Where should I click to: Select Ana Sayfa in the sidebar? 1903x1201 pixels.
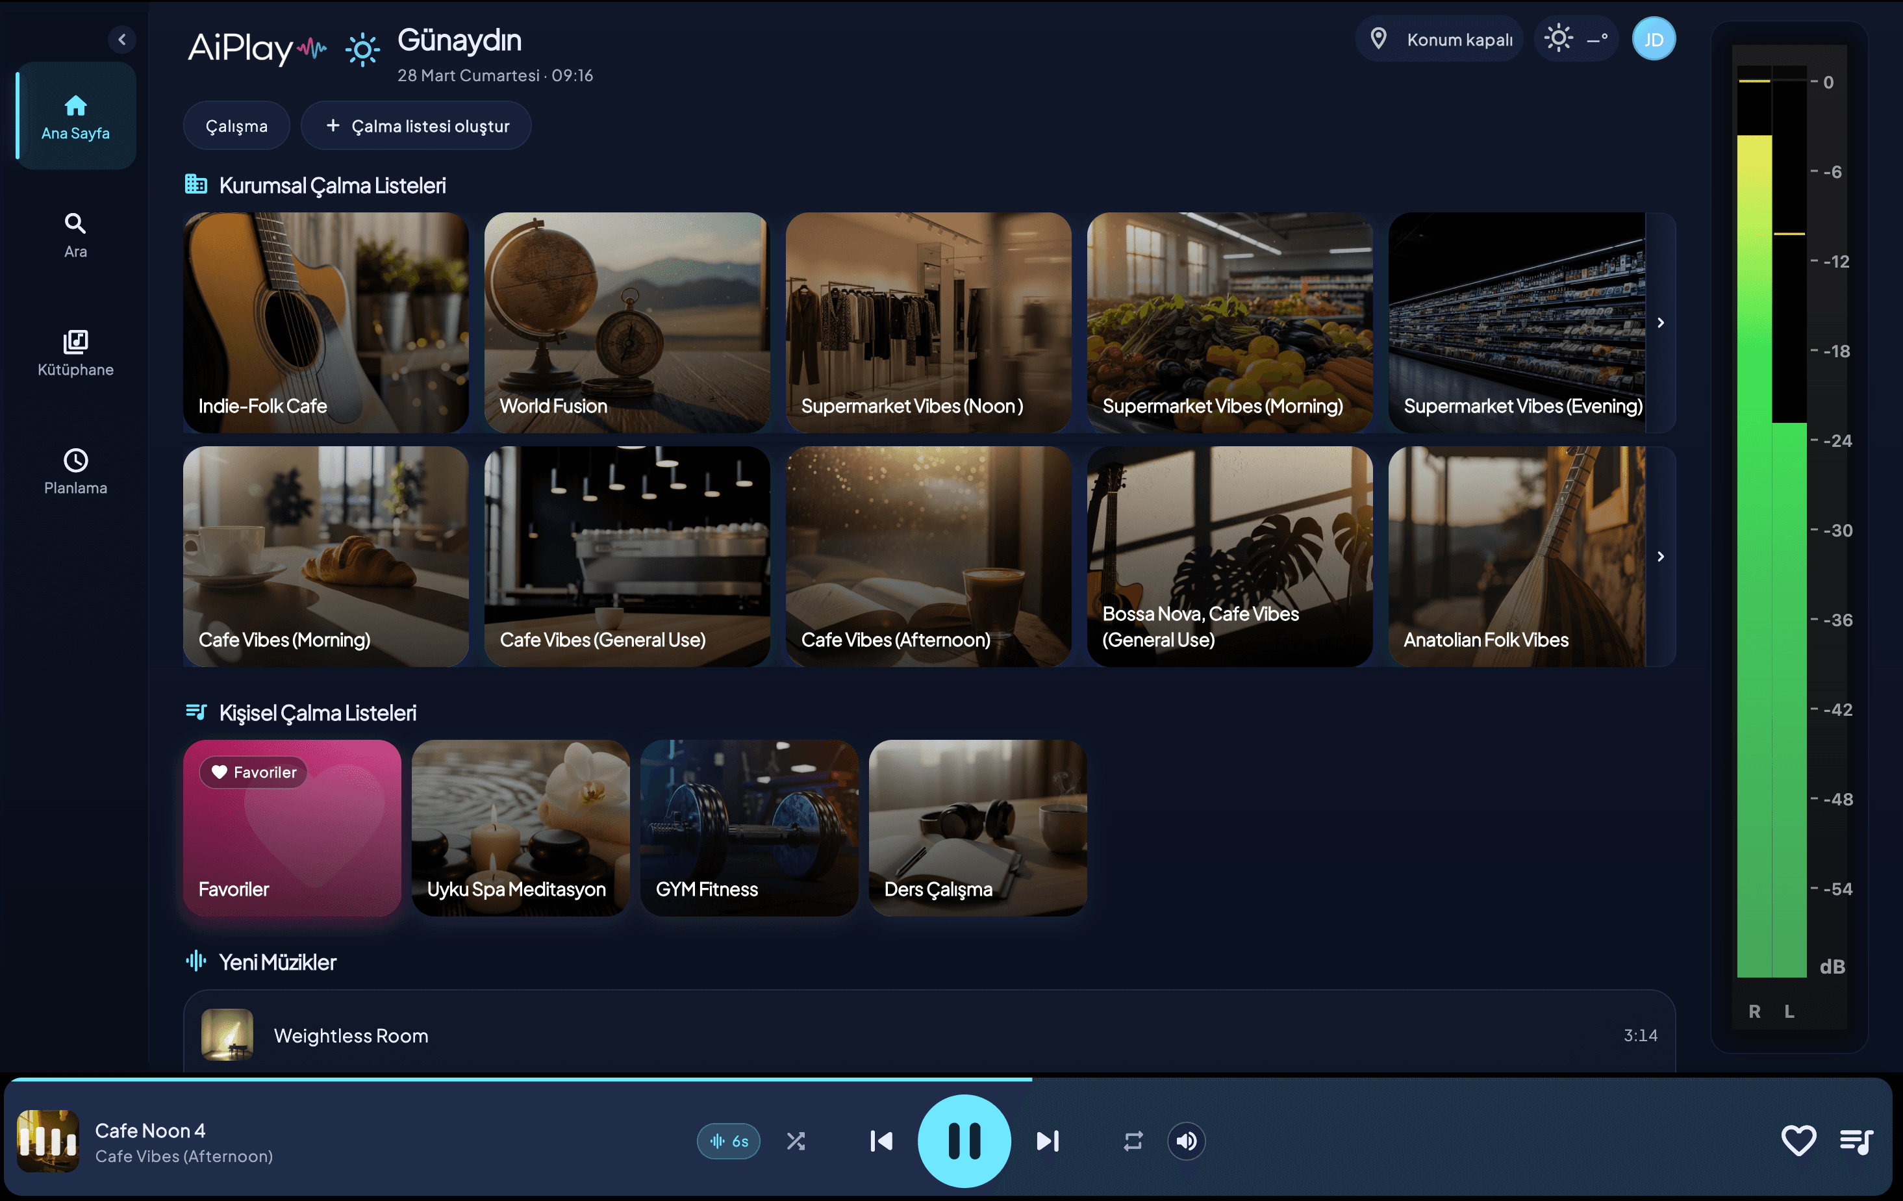pyautogui.click(x=75, y=116)
